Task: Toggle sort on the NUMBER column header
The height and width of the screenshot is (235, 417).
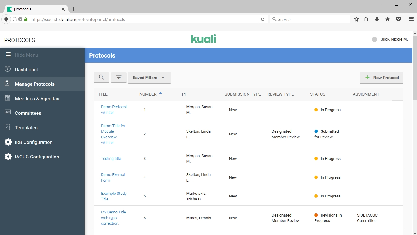Action: pyautogui.click(x=148, y=94)
